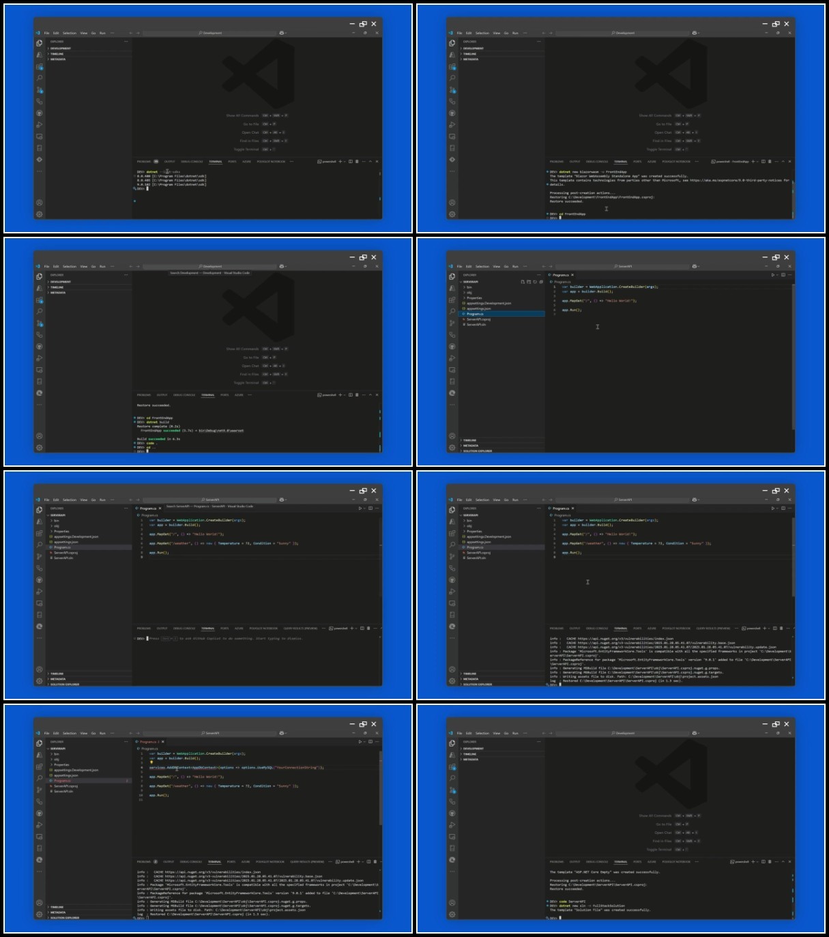Select AZURE tab in FullStackSolution terminal window

click(652, 862)
